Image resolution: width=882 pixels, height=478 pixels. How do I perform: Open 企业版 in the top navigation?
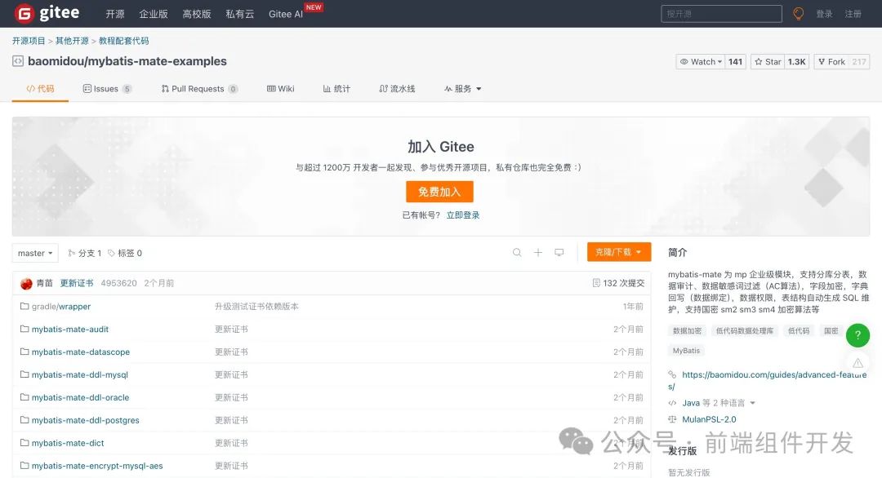pos(154,14)
